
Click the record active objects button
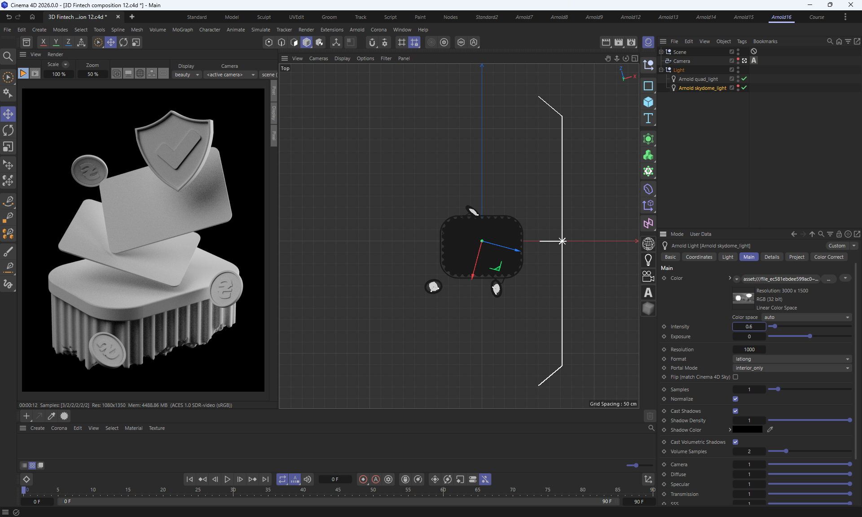(x=363, y=479)
